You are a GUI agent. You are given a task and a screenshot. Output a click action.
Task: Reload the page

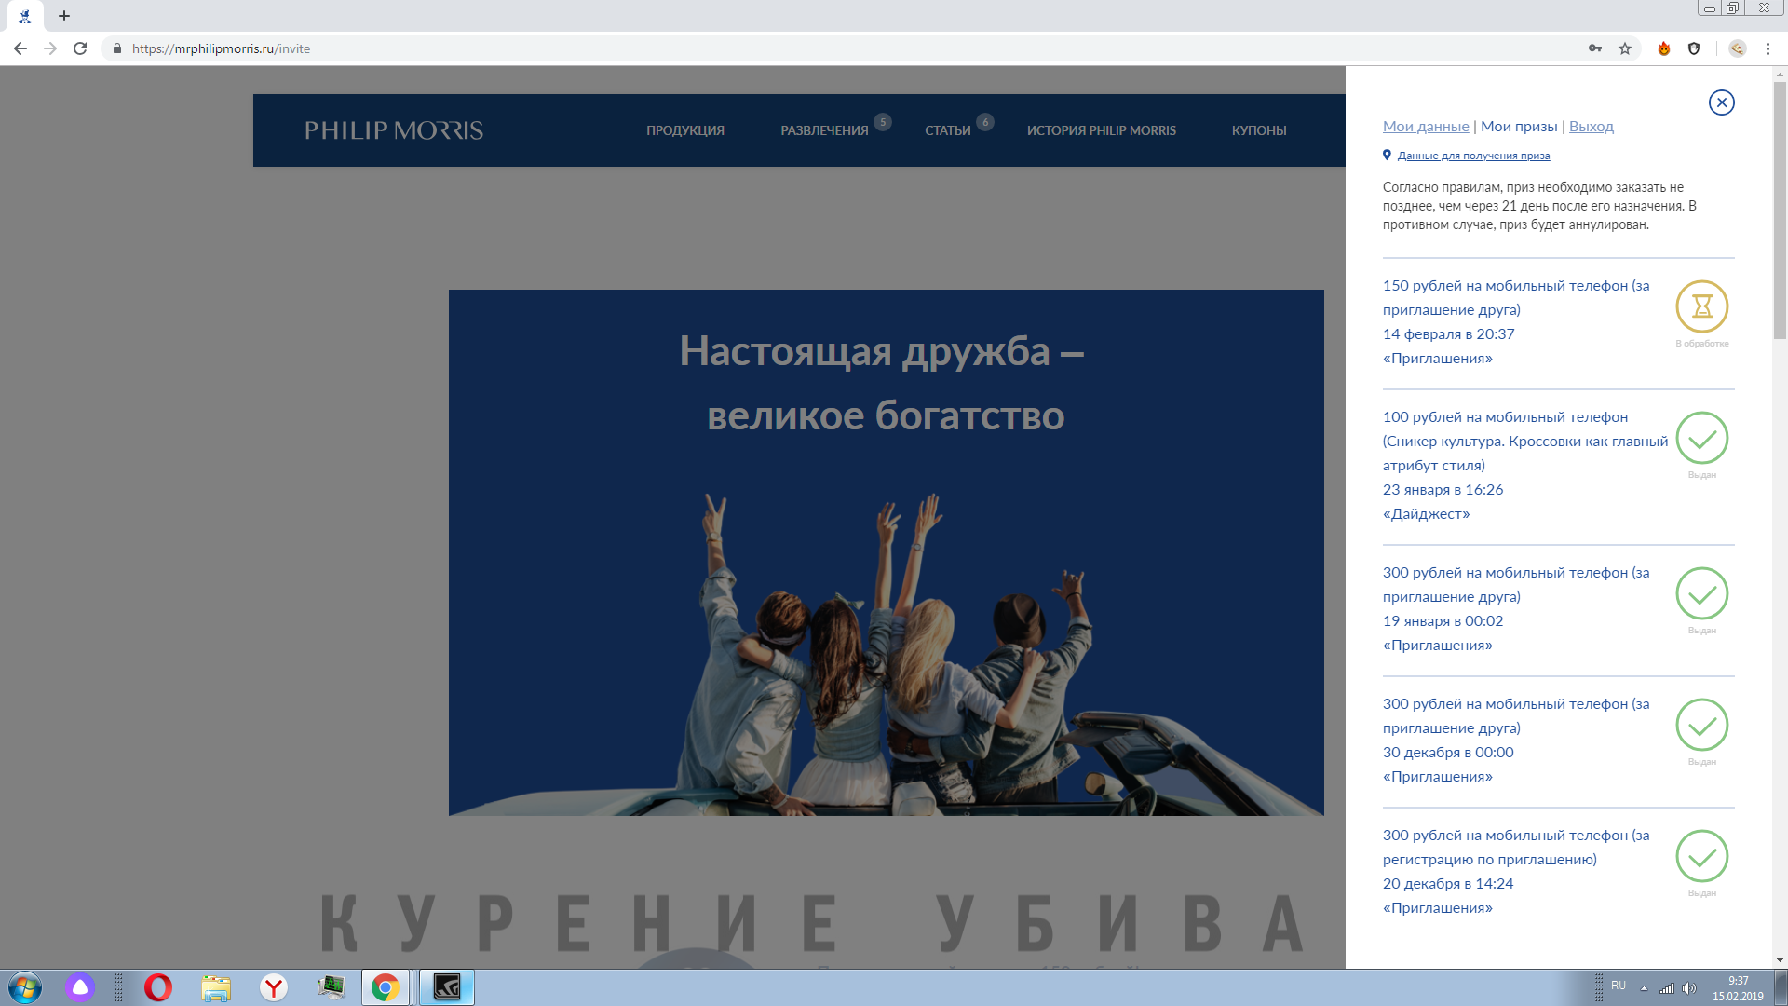tap(80, 48)
